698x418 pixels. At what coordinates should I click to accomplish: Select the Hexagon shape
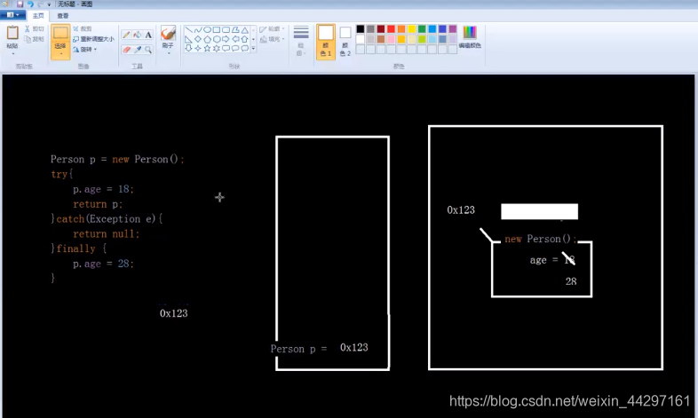point(217,39)
